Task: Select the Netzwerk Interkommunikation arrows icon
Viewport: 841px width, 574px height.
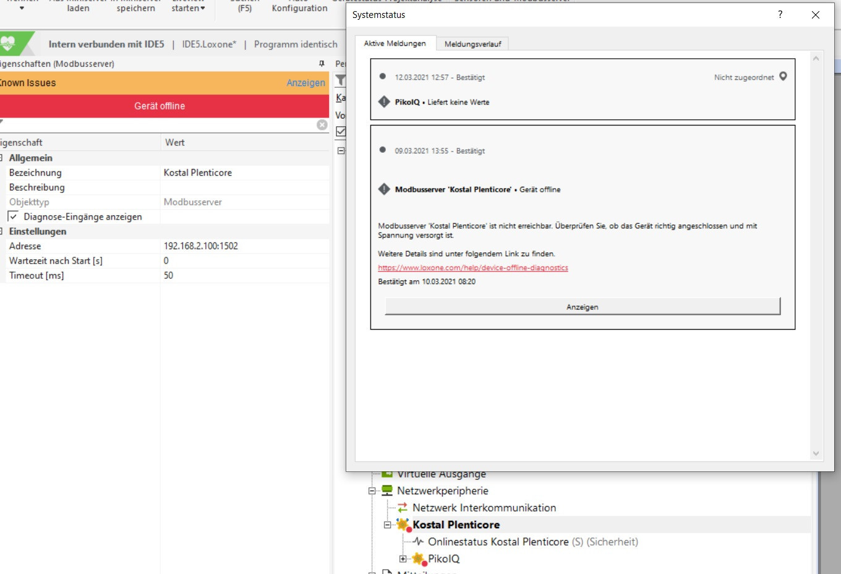Action: (403, 508)
